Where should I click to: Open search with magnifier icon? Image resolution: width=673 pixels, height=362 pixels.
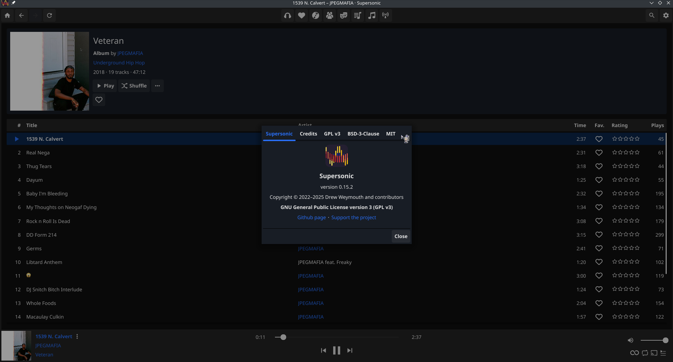pyautogui.click(x=652, y=15)
